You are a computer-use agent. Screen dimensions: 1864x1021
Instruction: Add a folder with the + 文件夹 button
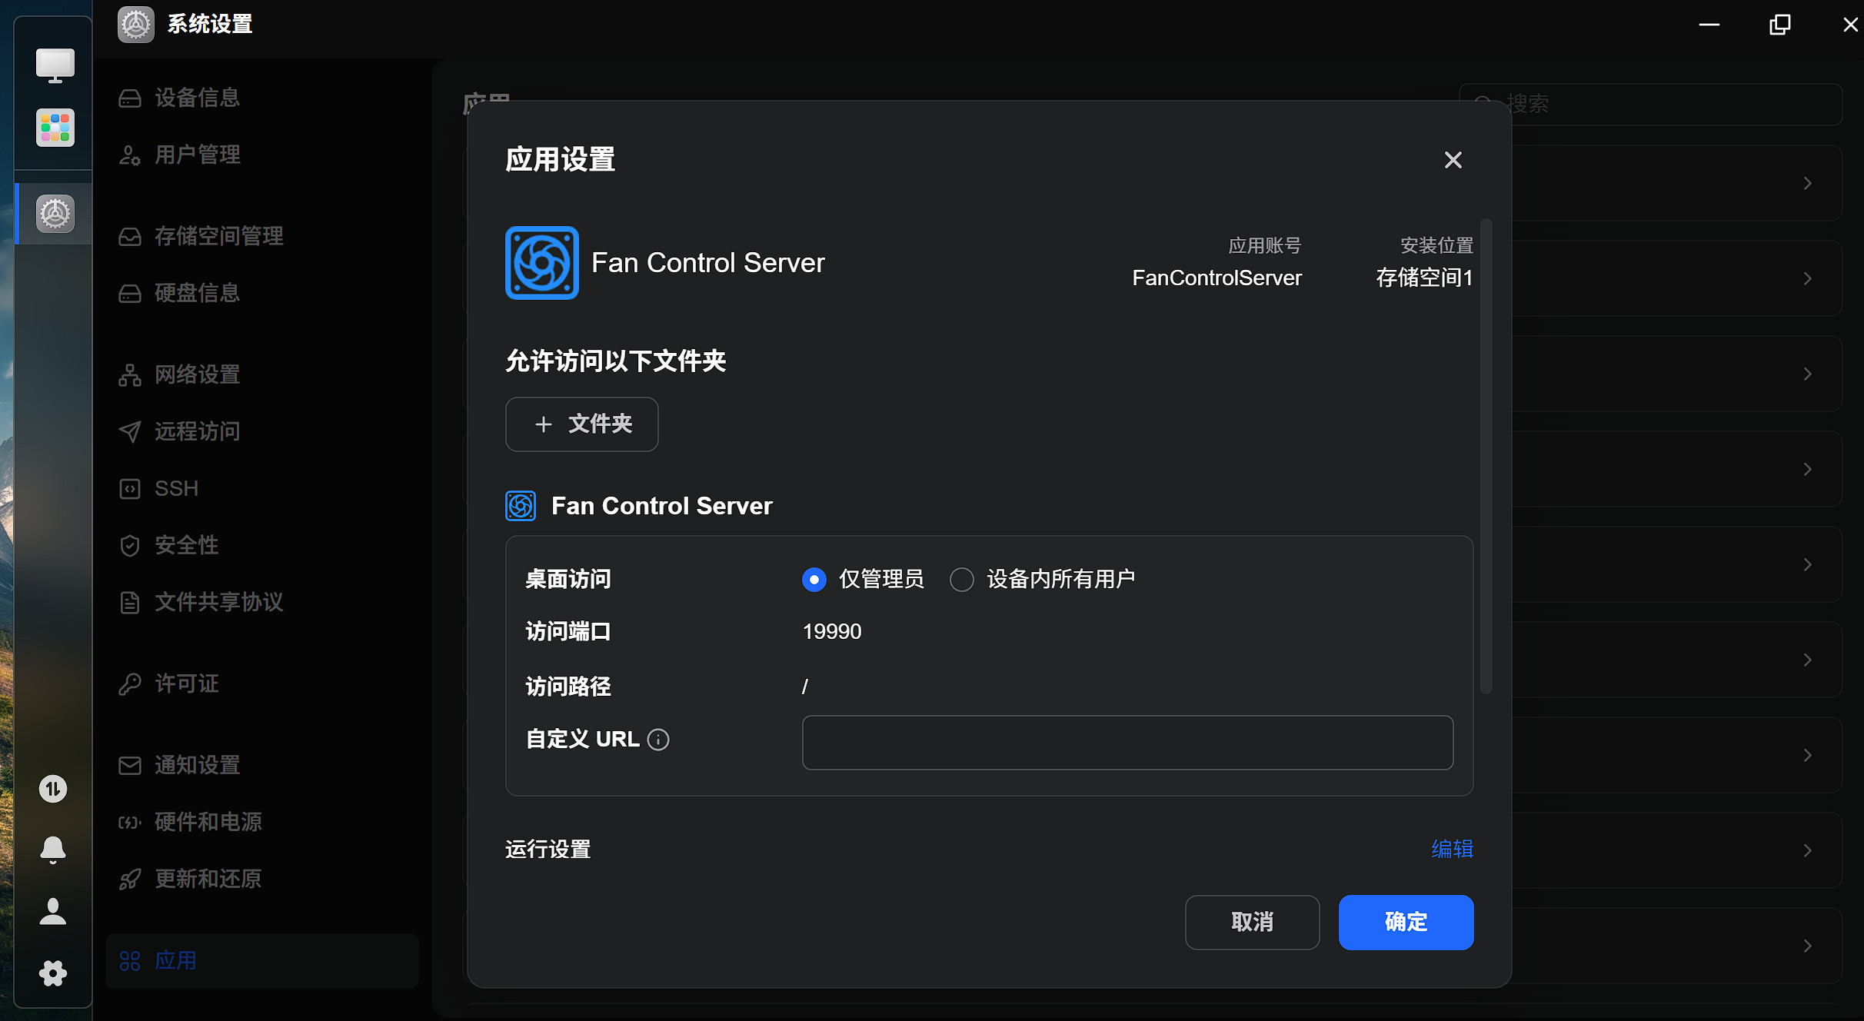[x=582, y=424]
